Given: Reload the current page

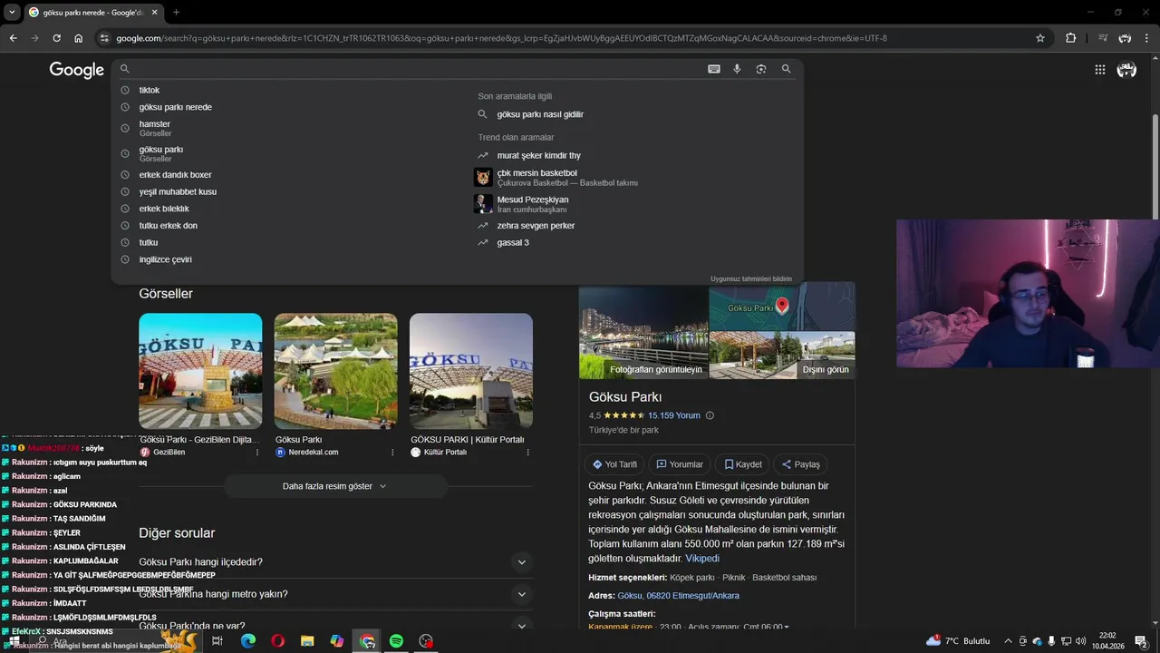Looking at the screenshot, I should pos(57,38).
